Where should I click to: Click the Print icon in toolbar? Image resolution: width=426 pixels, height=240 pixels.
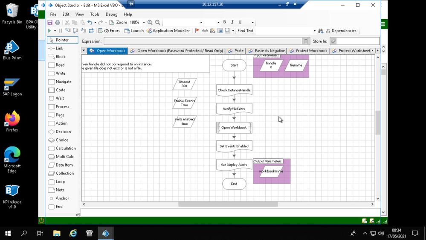tap(58, 22)
